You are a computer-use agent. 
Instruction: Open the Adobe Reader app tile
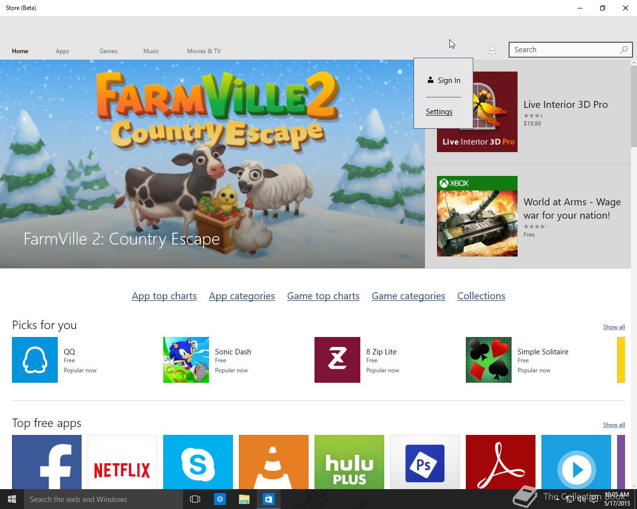click(x=501, y=462)
